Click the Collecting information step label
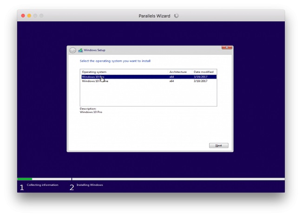 pyautogui.click(x=43, y=185)
